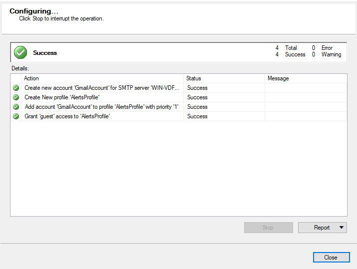Open the Report dropdown arrow
The image size is (357, 269).
pyautogui.click(x=342, y=228)
